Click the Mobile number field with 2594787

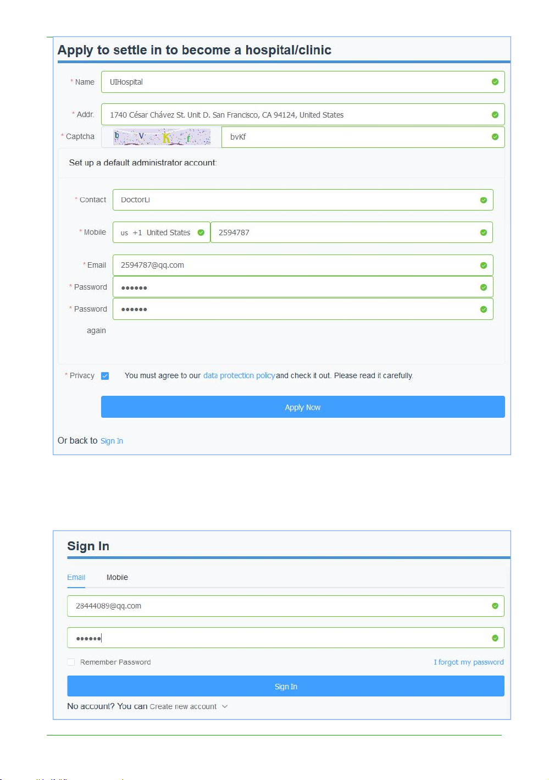point(352,233)
